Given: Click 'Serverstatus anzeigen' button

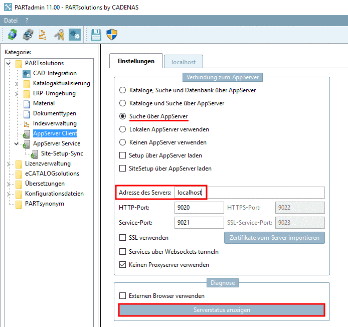Looking at the screenshot, I should tap(222, 309).
